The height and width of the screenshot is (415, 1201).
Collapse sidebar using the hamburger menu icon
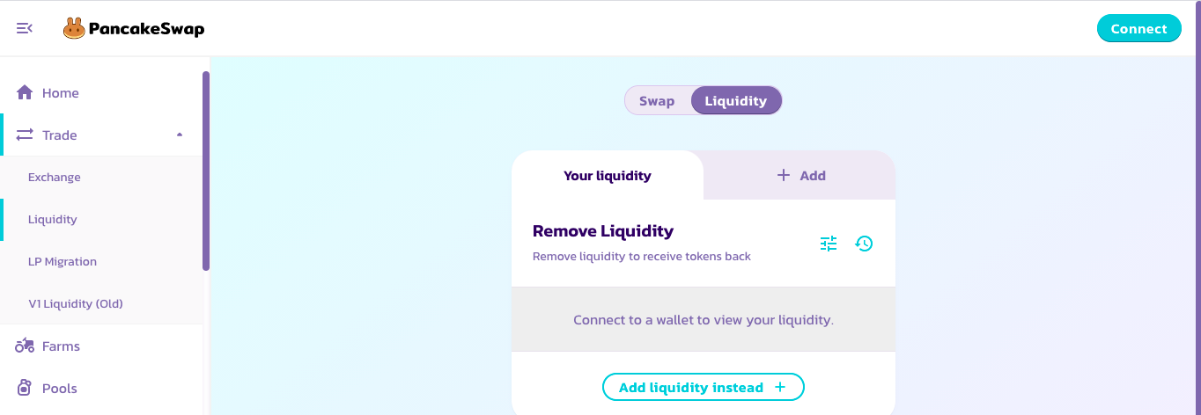point(25,28)
